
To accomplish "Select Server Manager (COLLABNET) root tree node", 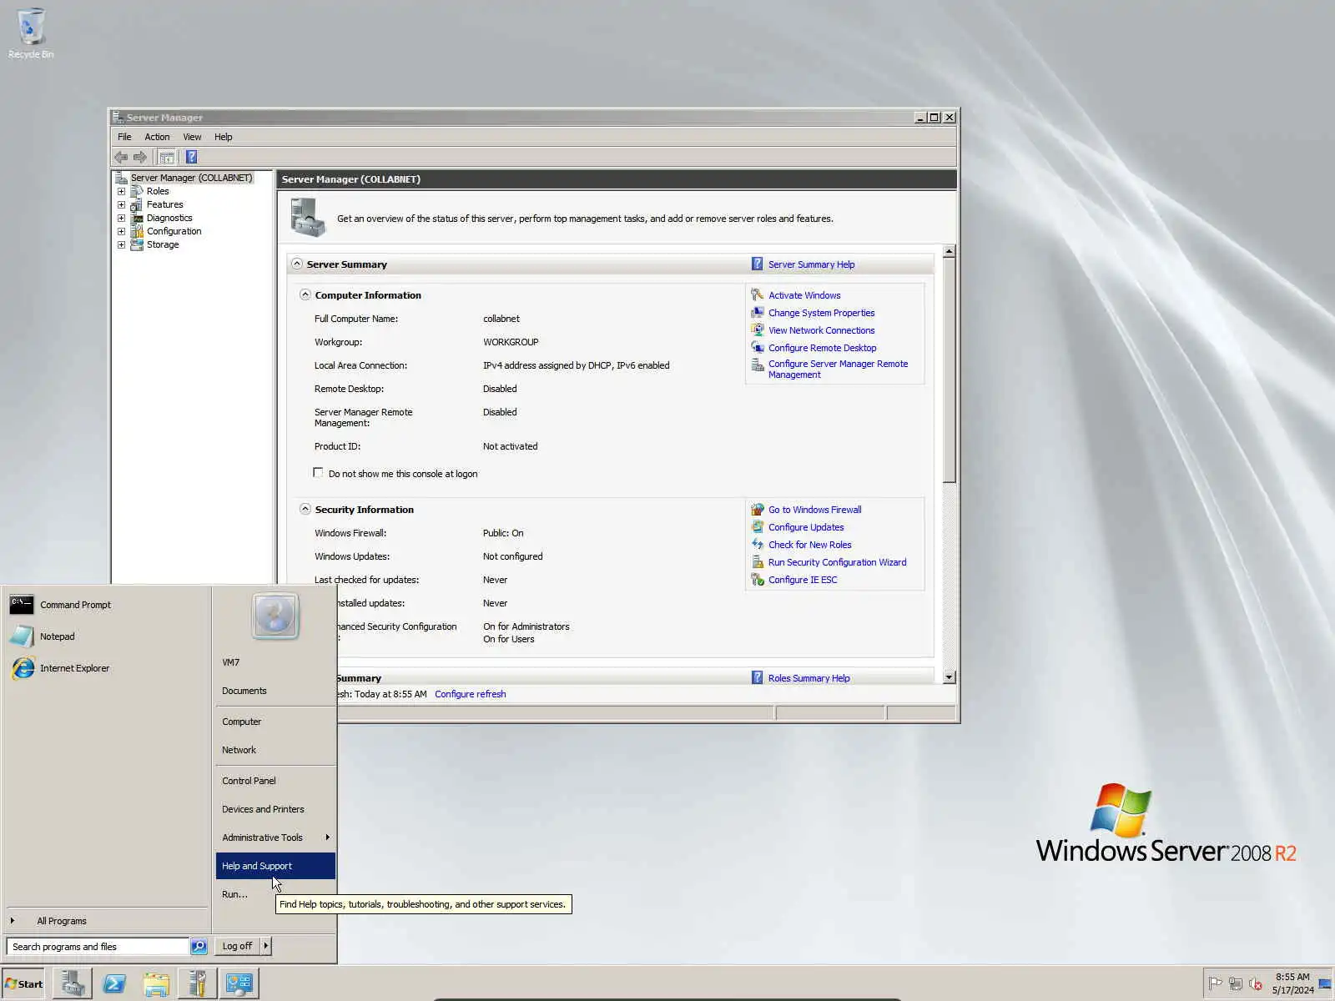I will pos(191,178).
